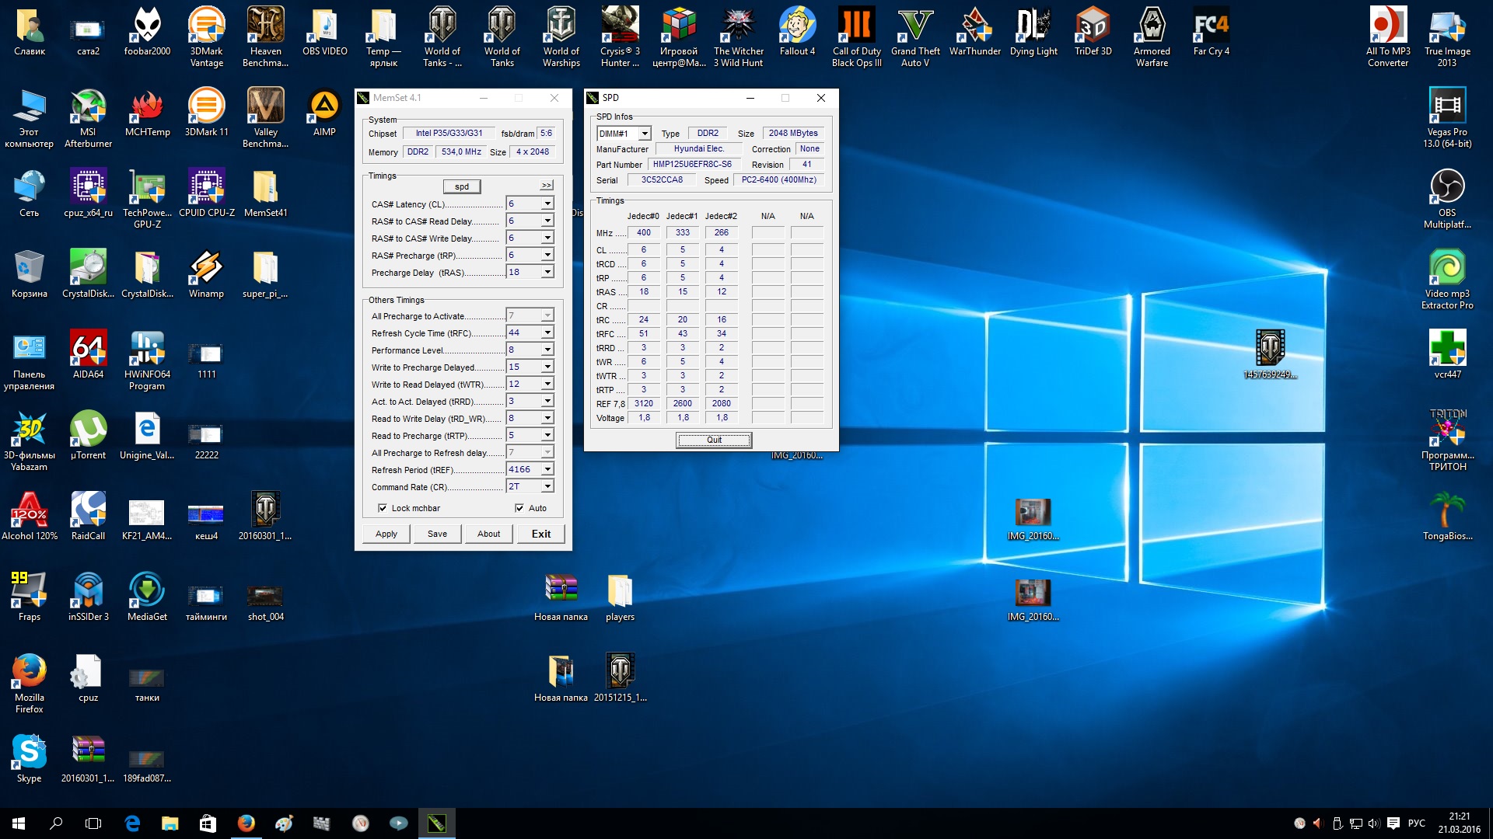Toggle the Lock mchbar checkbox

point(383,508)
